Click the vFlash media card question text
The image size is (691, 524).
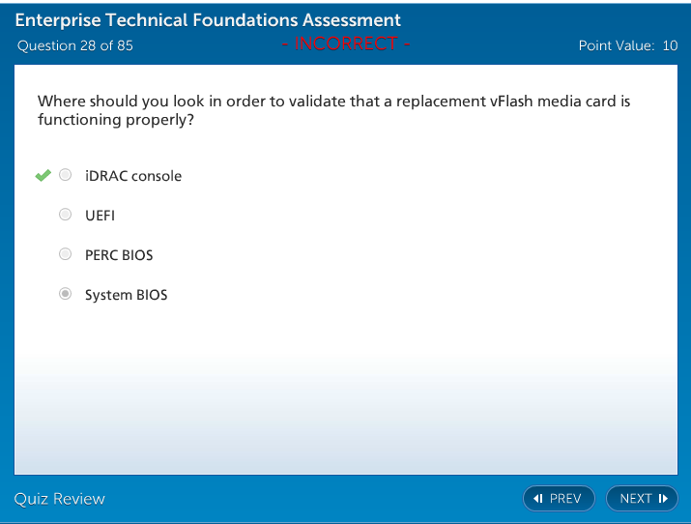333,110
